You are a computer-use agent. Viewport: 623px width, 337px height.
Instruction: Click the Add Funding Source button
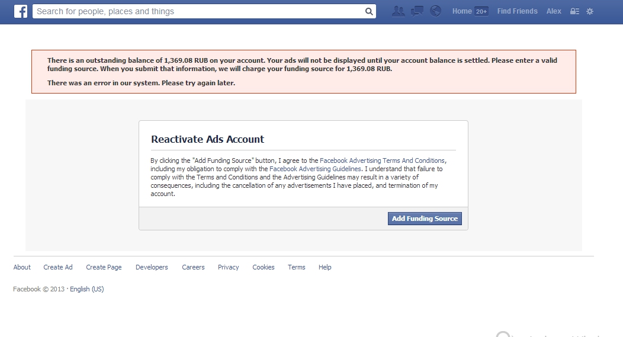tap(425, 219)
